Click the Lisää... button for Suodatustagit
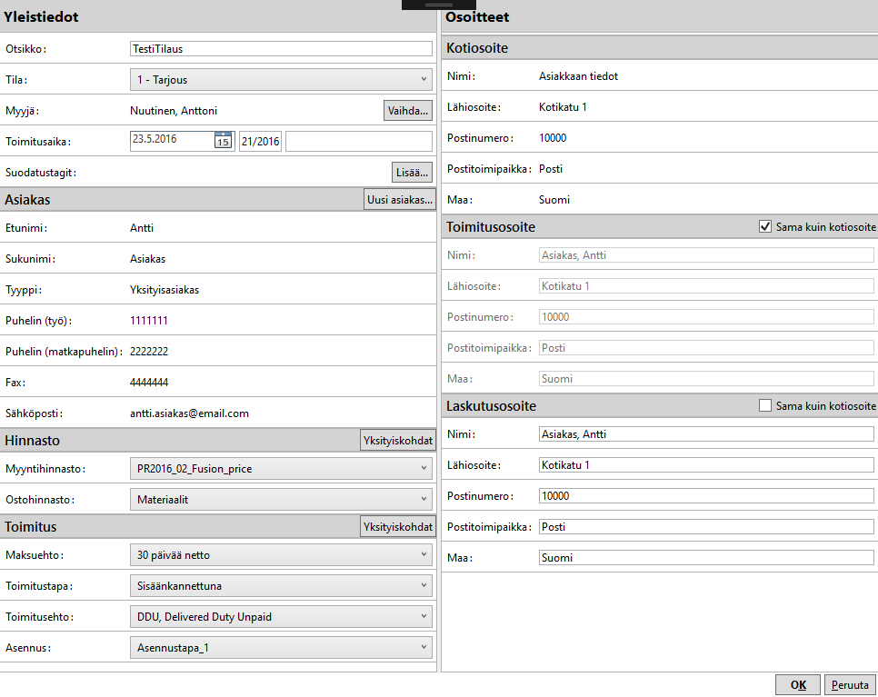Viewport: 878px width, 697px height. click(x=412, y=173)
